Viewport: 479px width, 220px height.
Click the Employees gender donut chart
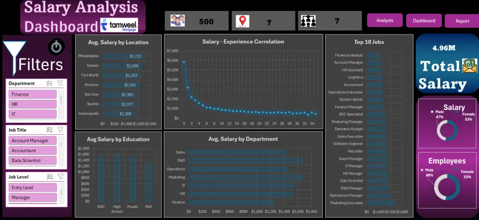(447, 187)
